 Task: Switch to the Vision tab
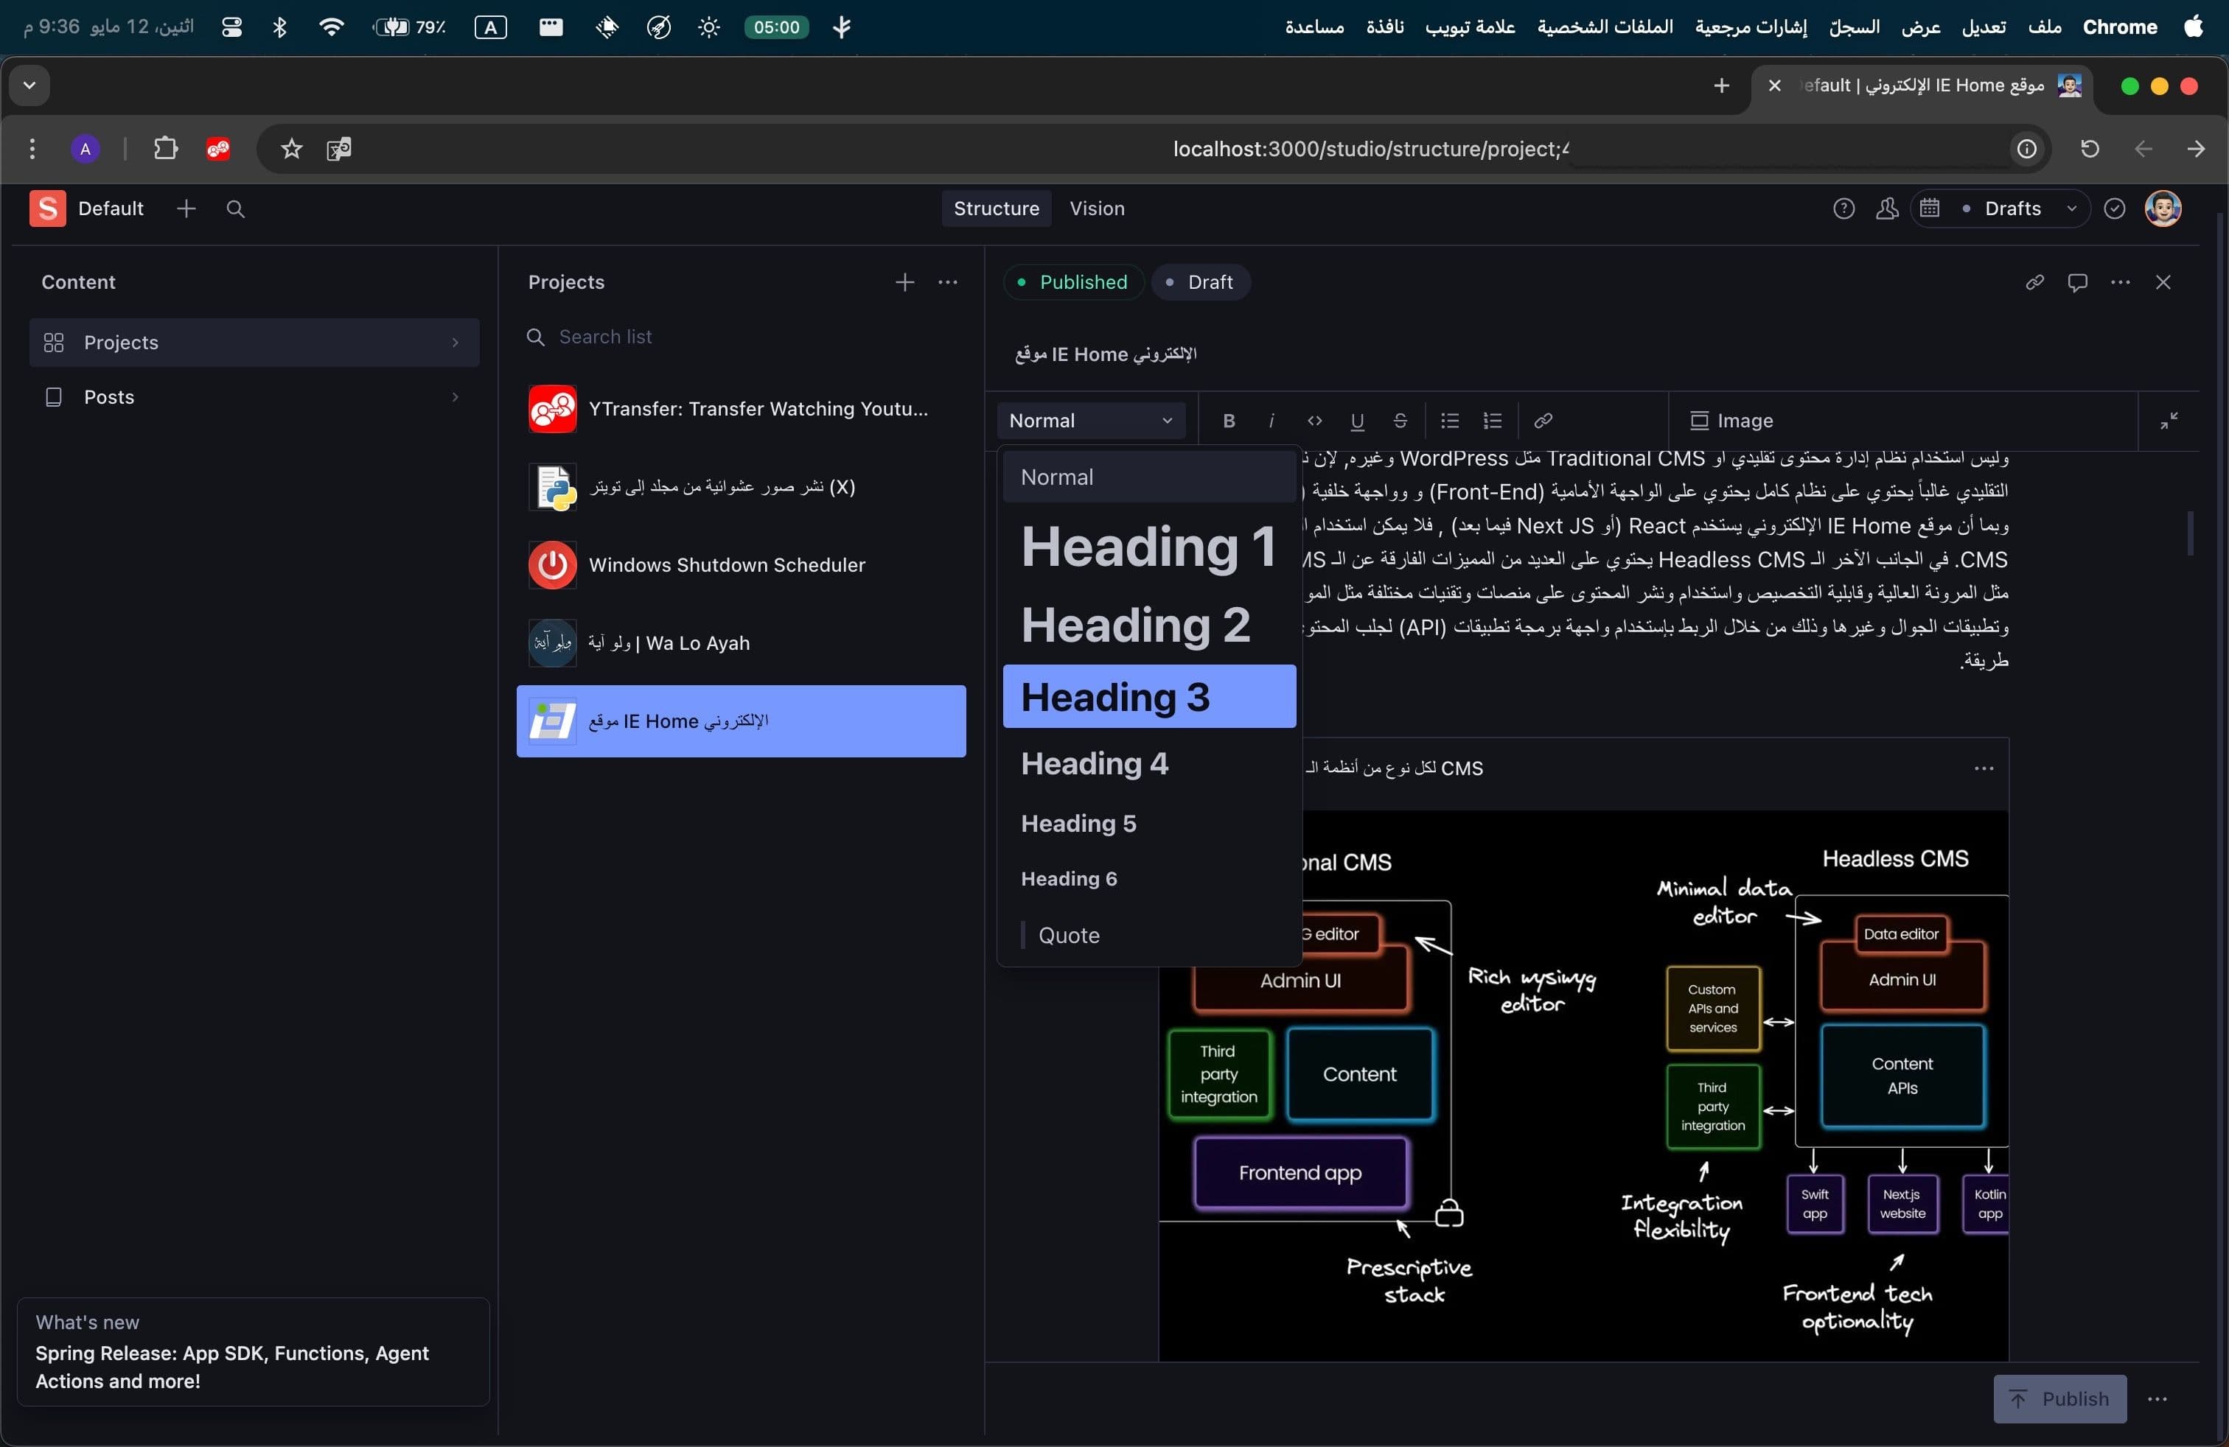pos(1096,209)
